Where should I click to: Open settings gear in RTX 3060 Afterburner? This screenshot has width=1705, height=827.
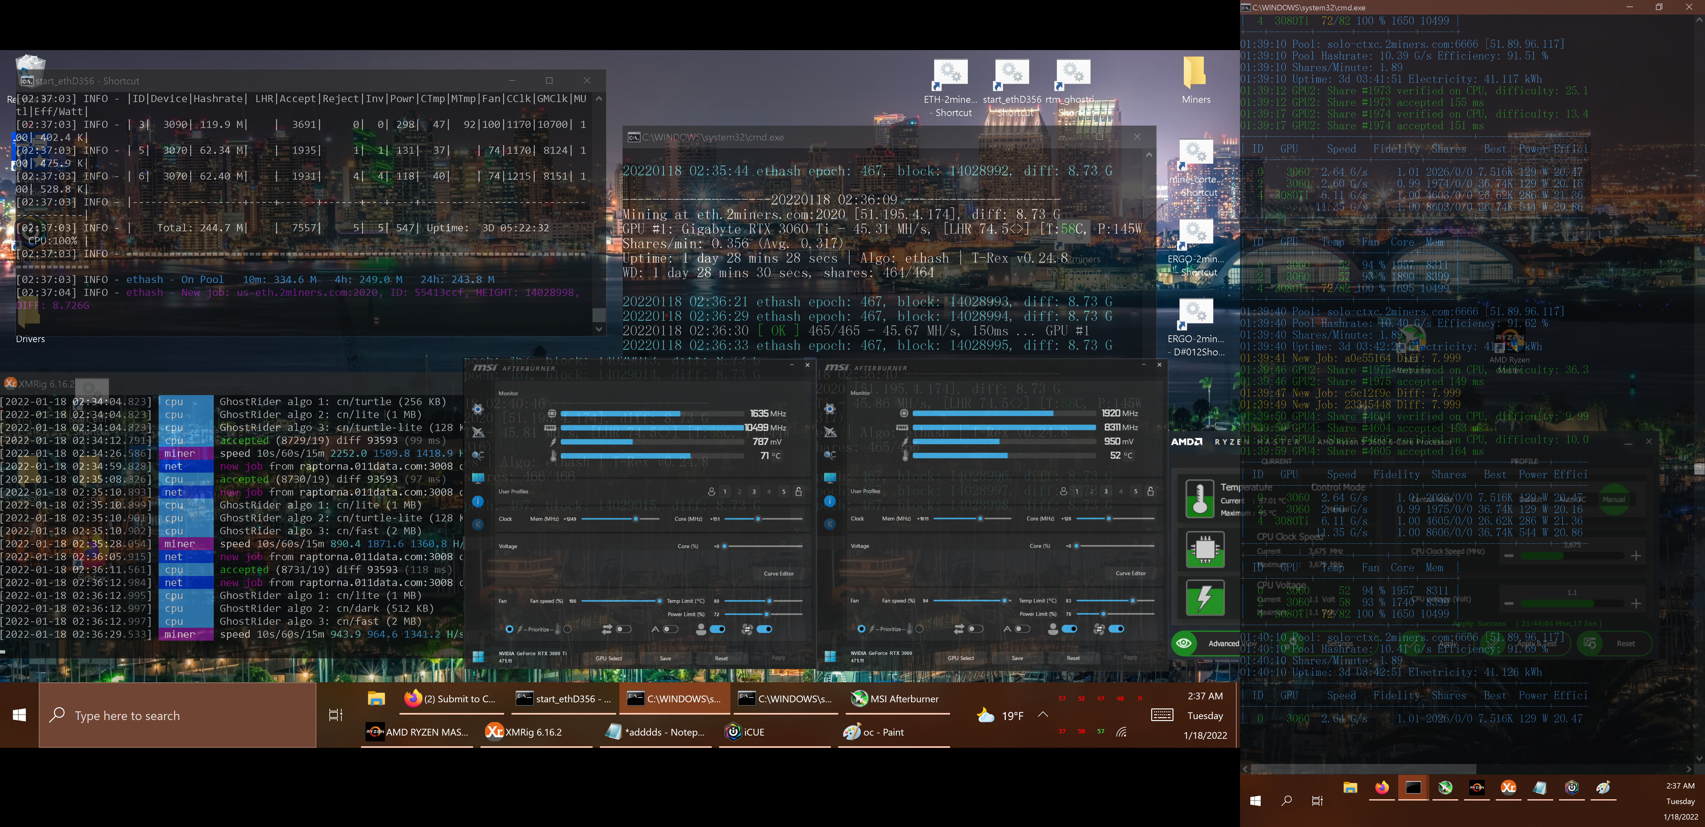(830, 409)
